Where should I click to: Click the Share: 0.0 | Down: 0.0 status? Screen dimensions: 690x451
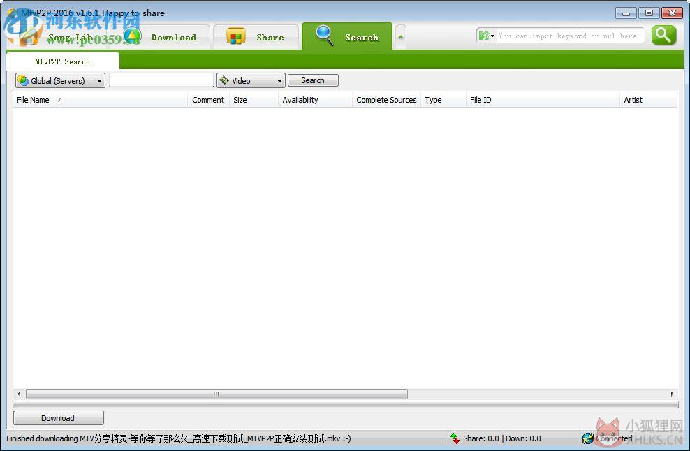(501, 438)
